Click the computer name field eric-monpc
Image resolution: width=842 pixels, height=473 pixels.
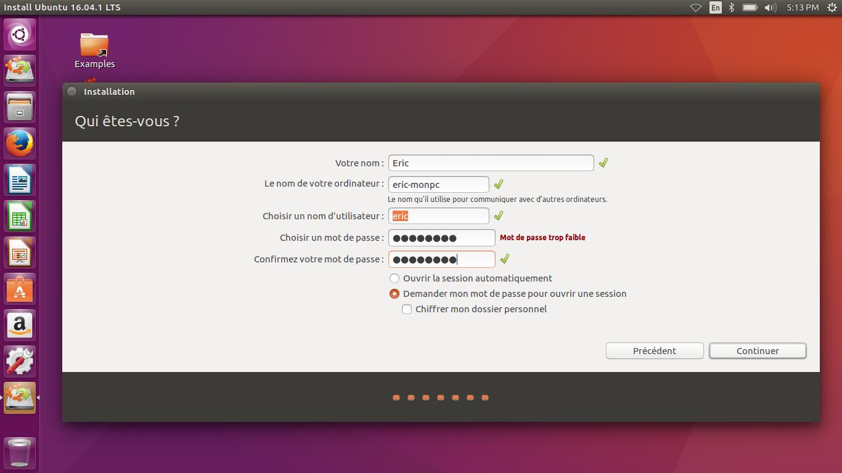click(x=438, y=184)
